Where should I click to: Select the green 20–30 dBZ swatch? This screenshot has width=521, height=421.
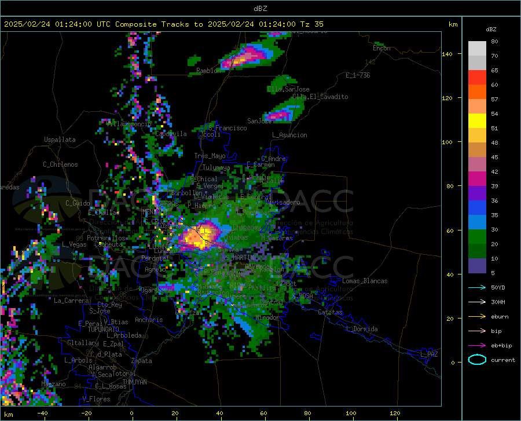point(477,237)
